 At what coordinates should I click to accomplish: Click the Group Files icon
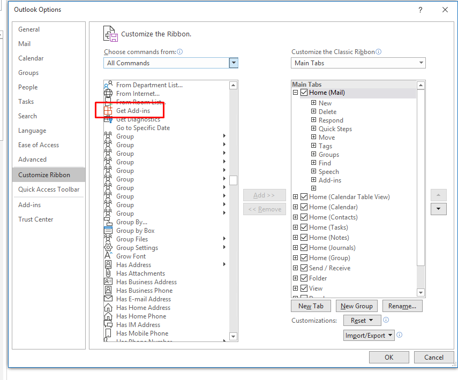coord(108,239)
